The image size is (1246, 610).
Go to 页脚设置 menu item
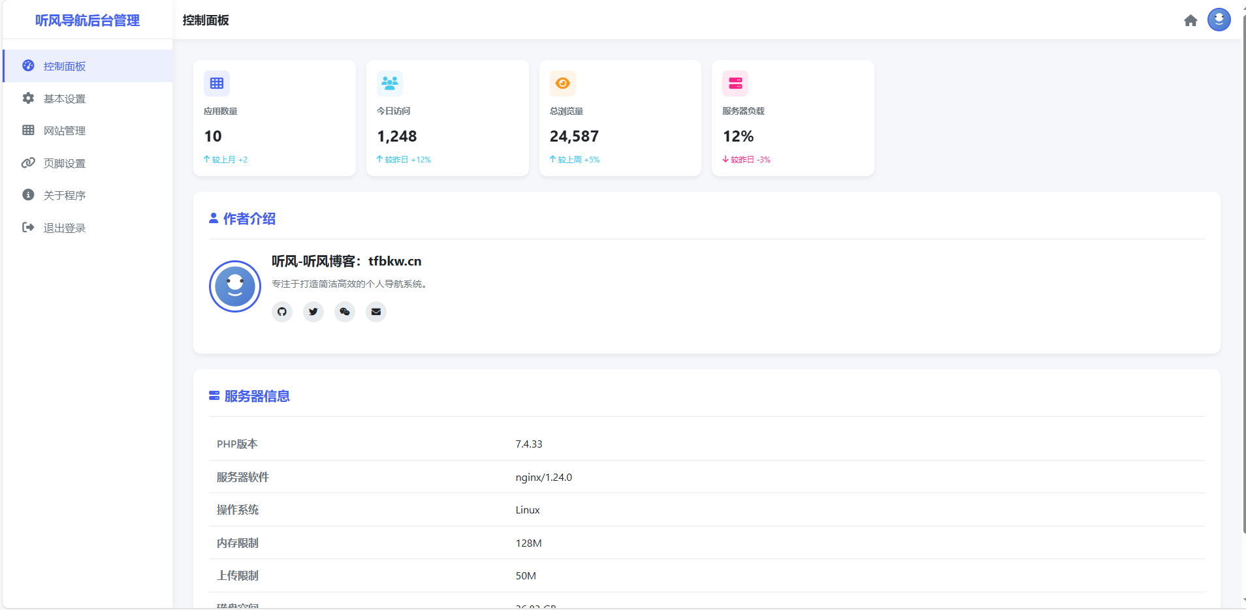[88, 163]
